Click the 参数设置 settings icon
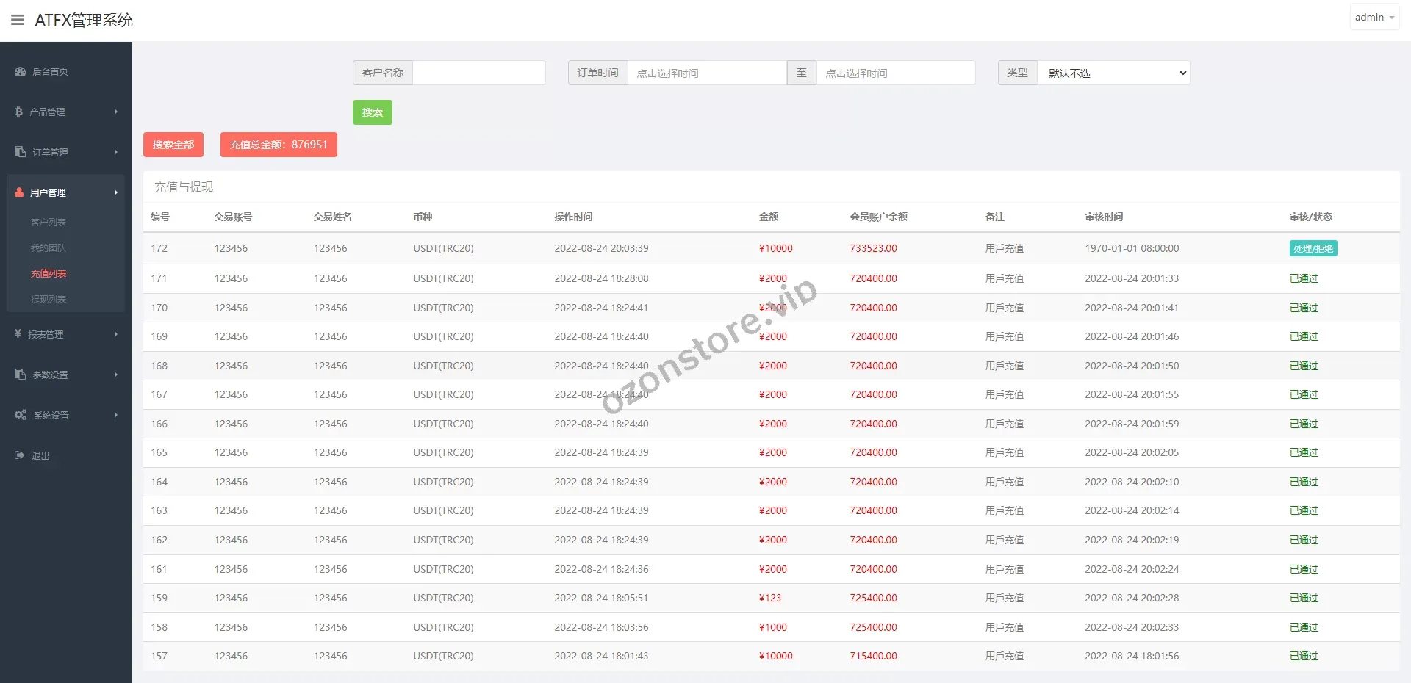This screenshot has height=683, width=1411. pos(18,375)
